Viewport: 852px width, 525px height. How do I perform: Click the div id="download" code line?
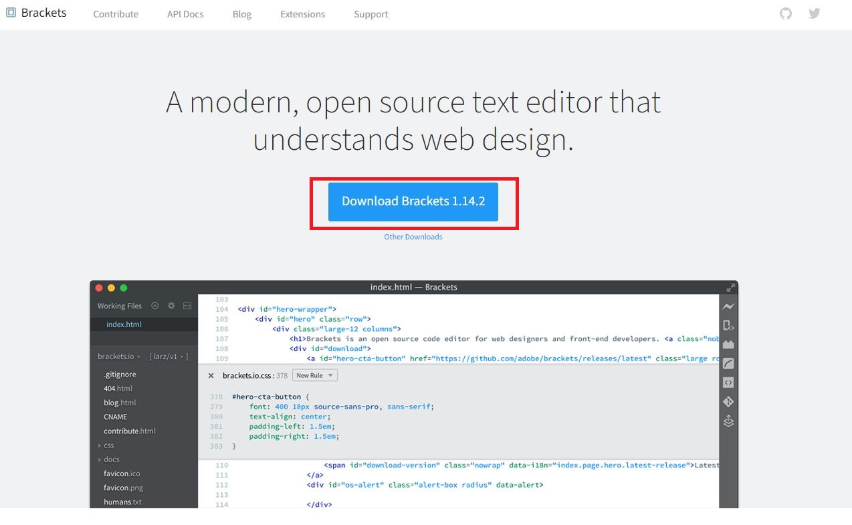click(329, 349)
